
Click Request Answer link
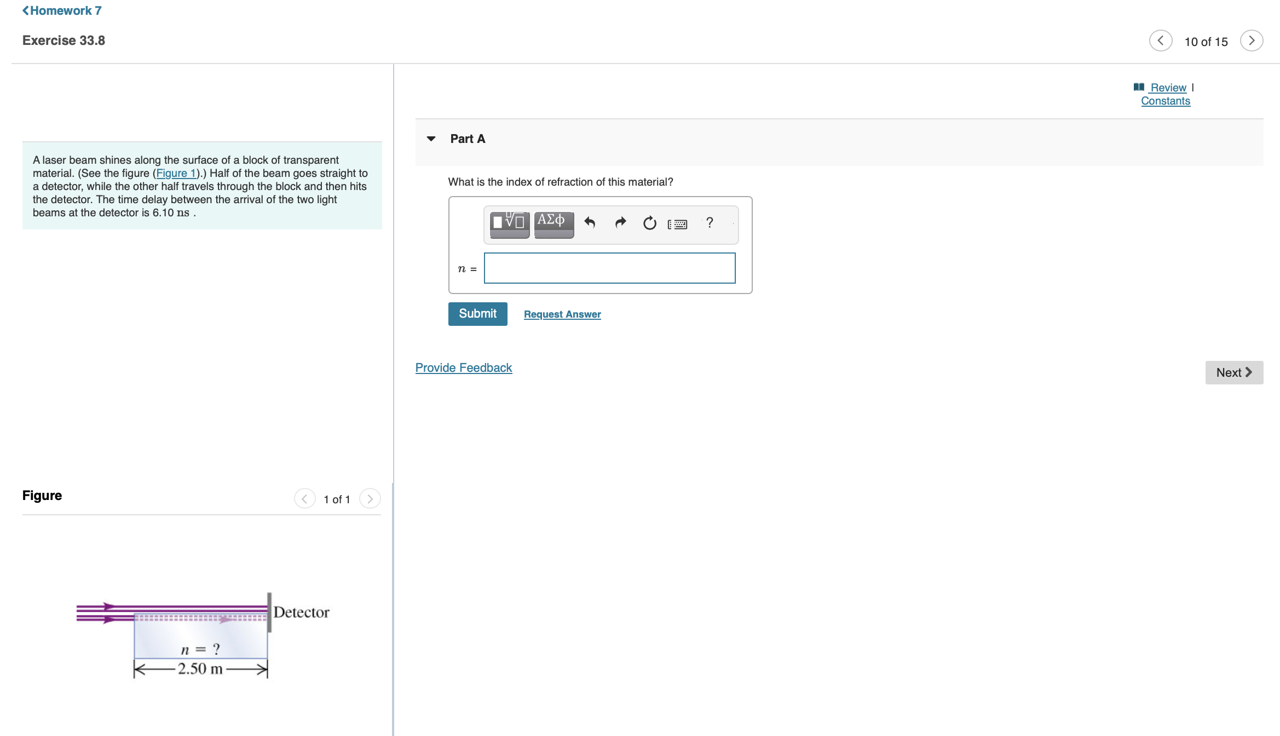562,314
